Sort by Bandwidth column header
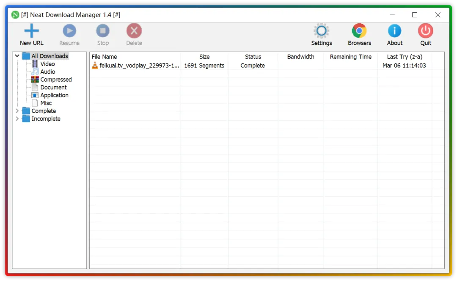Viewport: 457px width, 281px height. (301, 57)
